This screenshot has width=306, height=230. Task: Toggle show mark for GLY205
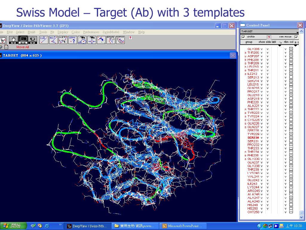click(x=262, y=49)
